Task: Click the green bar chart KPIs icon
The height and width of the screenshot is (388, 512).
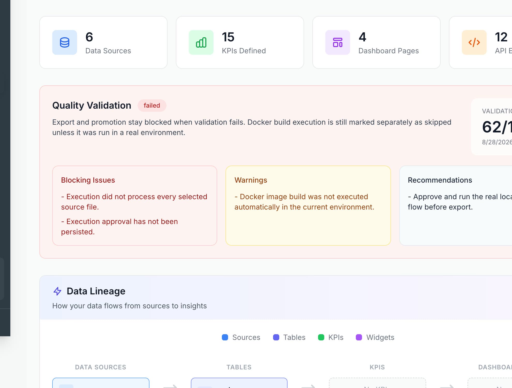Action: click(x=201, y=42)
